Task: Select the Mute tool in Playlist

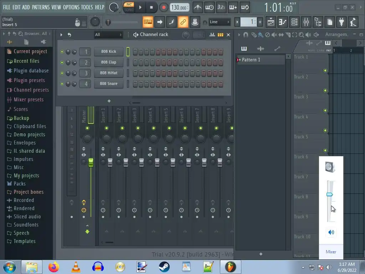Action: tap(274, 35)
